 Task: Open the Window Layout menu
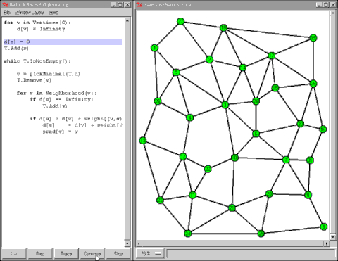(x=30, y=13)
